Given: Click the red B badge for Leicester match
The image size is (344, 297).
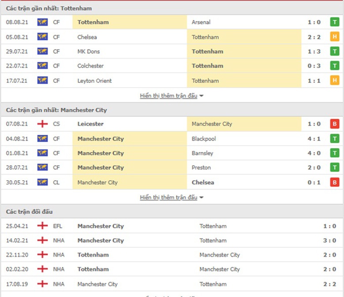Looking at the screenshot, I should pos(335,124).
